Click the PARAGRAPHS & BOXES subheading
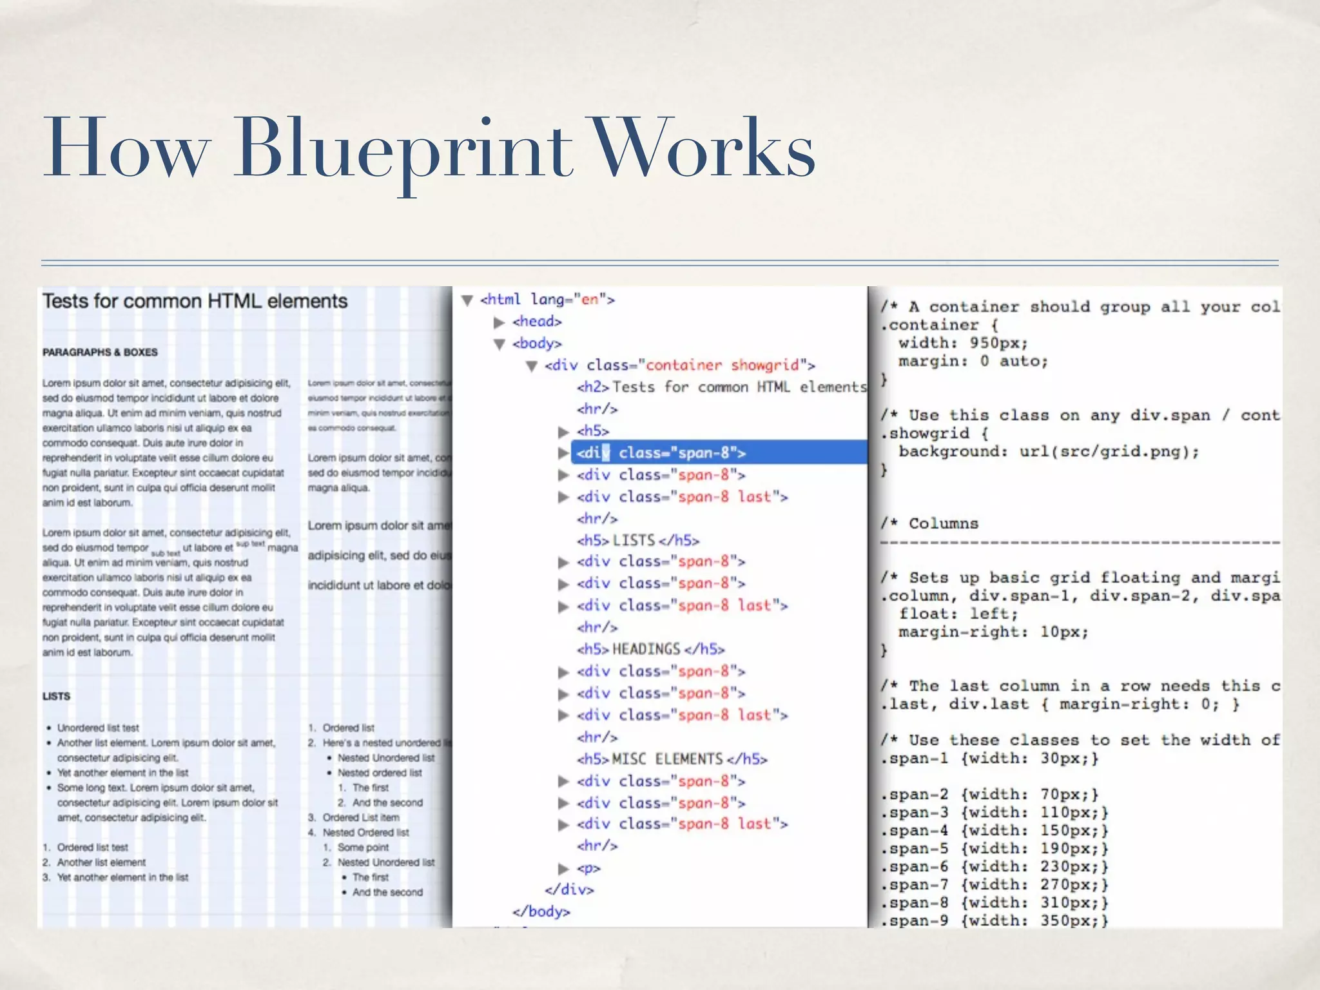 [x=100, y=352]
